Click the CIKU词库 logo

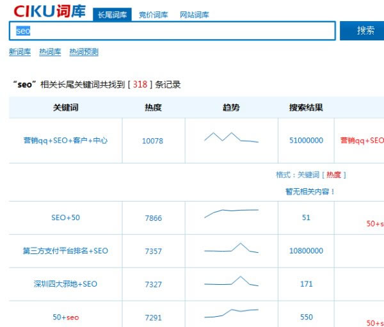[49, 11]
